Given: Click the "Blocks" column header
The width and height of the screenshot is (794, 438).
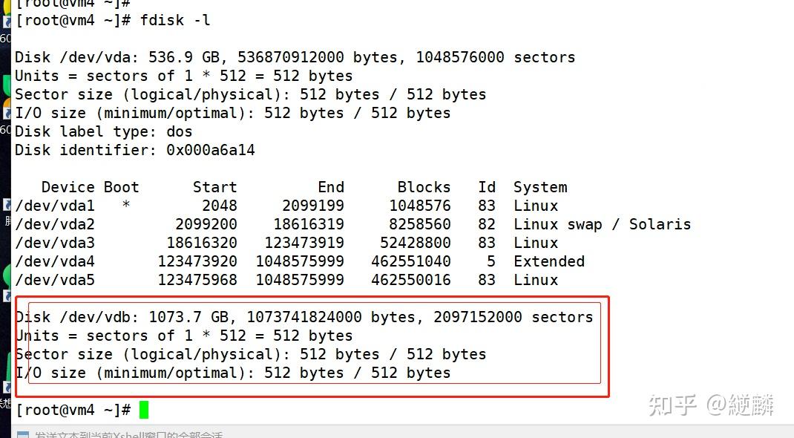Looking at the screenshot, I should (424, 187).
